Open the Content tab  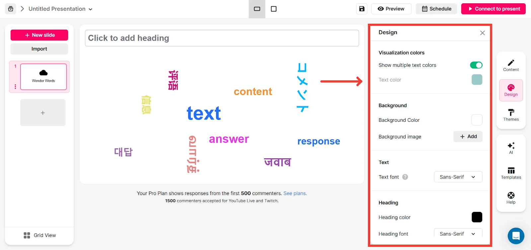click(511, 65)
